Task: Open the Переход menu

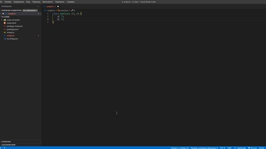Action: point(36,2)
